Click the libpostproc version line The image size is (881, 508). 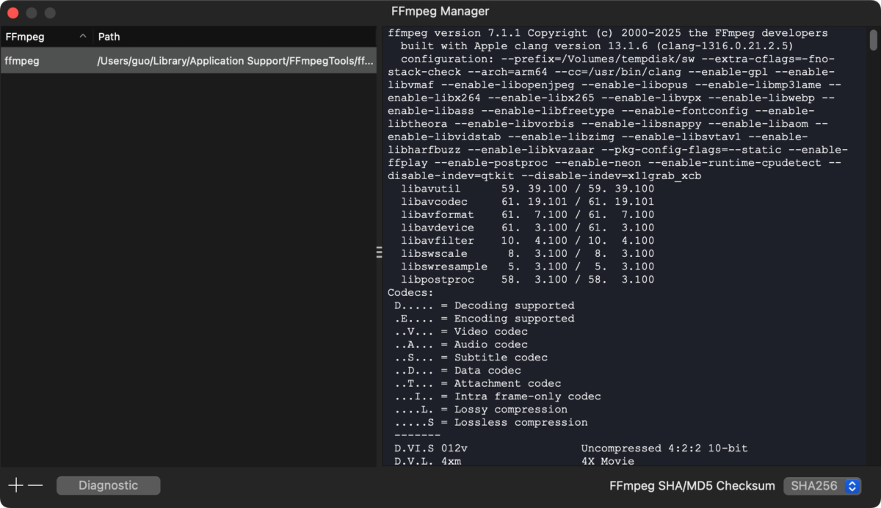pyautogui.click(x=528, y=280)
